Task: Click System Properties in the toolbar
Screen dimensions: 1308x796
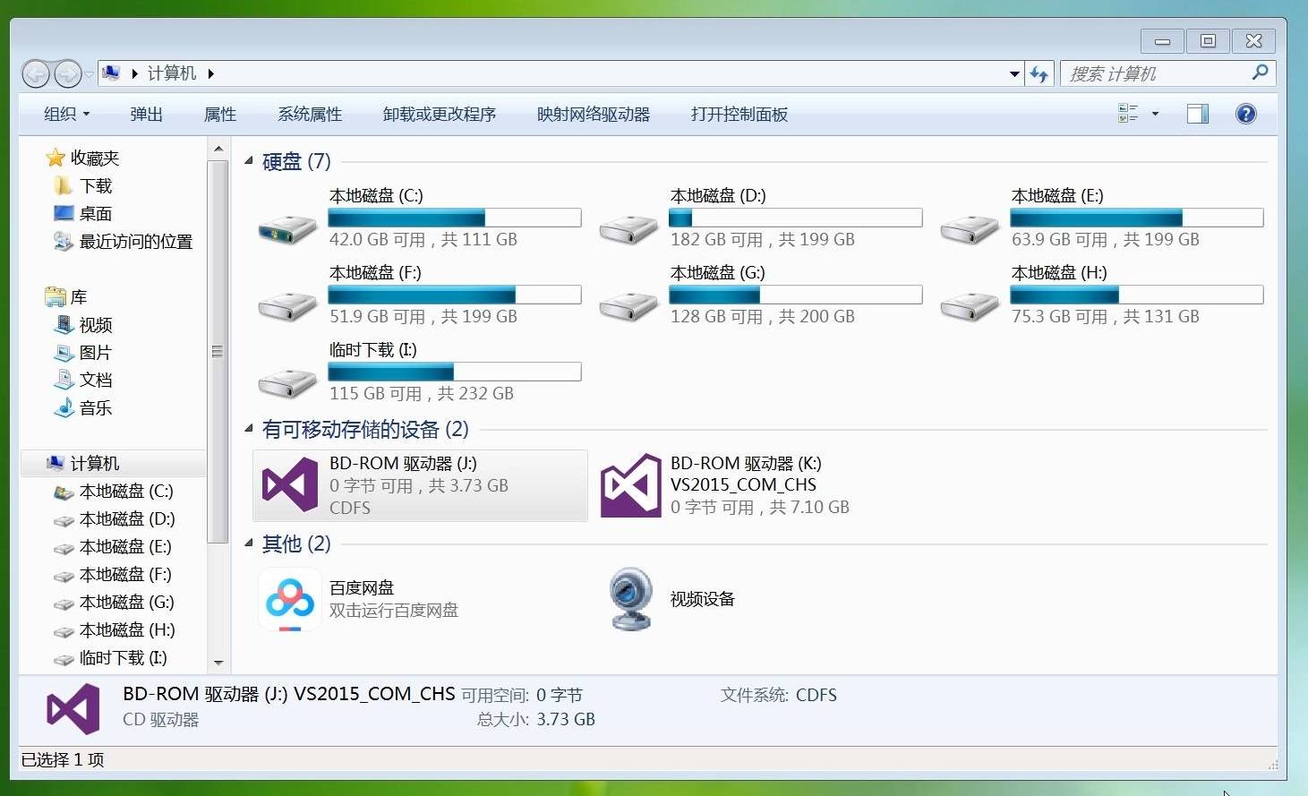Action: pyautogui.click(x=310, y=114)
